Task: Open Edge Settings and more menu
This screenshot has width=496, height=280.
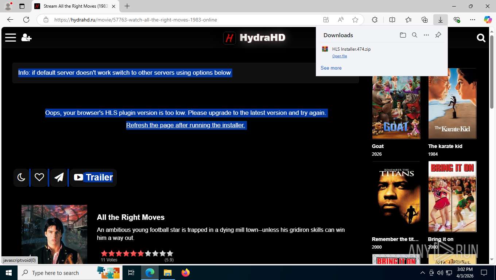Action: 473,20
